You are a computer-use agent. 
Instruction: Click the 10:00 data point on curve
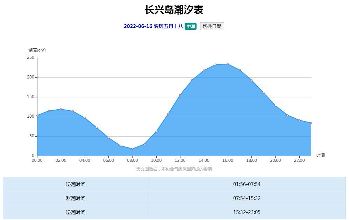[156, 131]
